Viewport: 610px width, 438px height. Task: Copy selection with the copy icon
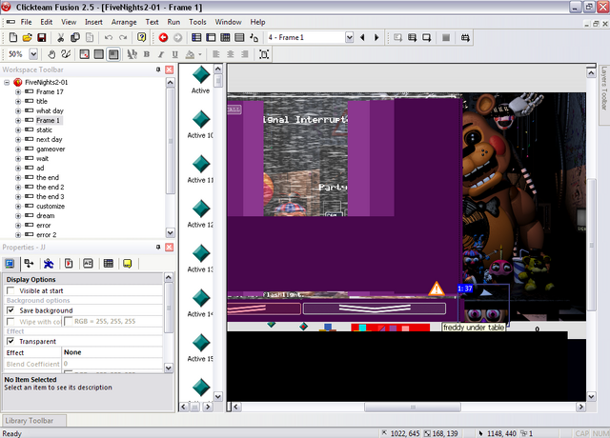75,37
